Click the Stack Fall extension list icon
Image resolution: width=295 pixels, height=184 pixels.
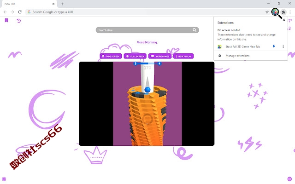pyautogui.click(x=219, y=46)
